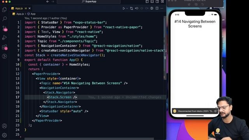Click inline blame text 'Uncommitted changes' on line 17
This screenshot has height=140, width=249.
pyautogui.click(x=143, y=97)
